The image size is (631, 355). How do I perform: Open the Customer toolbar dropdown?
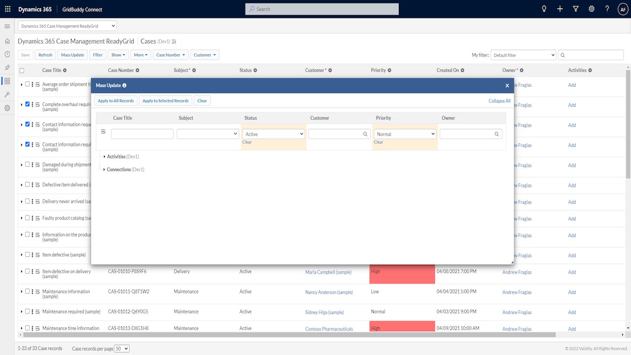[x=205, y=55]
